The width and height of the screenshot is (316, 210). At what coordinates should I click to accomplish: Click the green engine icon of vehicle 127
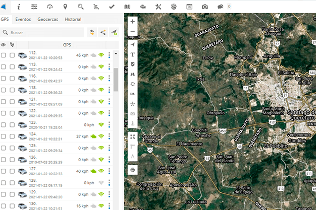(93, 171)
